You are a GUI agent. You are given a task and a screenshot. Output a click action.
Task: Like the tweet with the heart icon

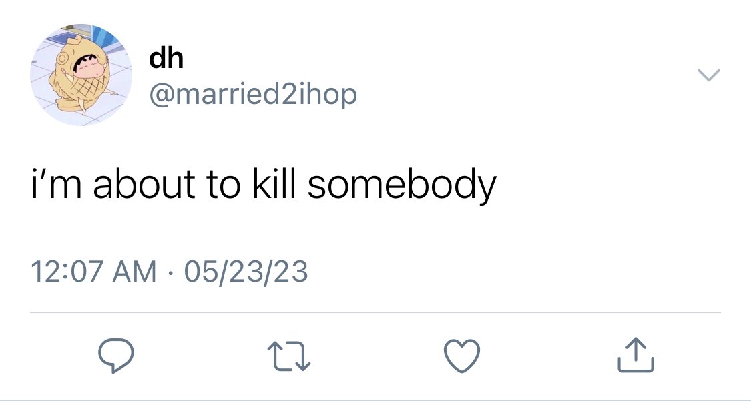coord(462,356)
